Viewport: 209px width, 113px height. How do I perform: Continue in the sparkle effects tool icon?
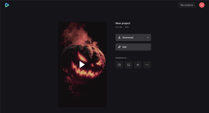click(138, 65)
